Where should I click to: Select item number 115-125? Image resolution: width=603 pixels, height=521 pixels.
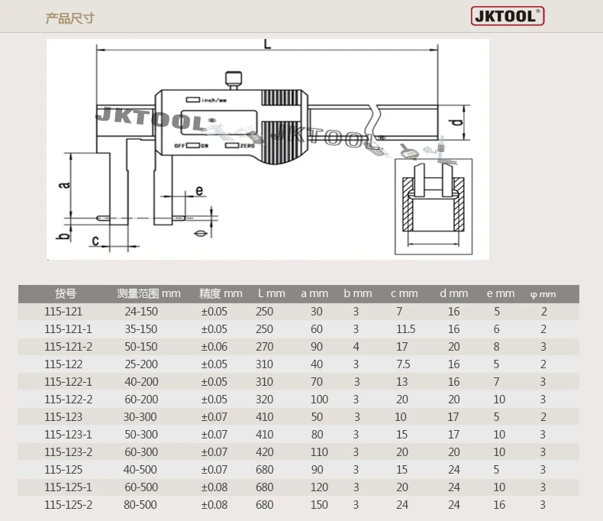(x=63, y=470)
